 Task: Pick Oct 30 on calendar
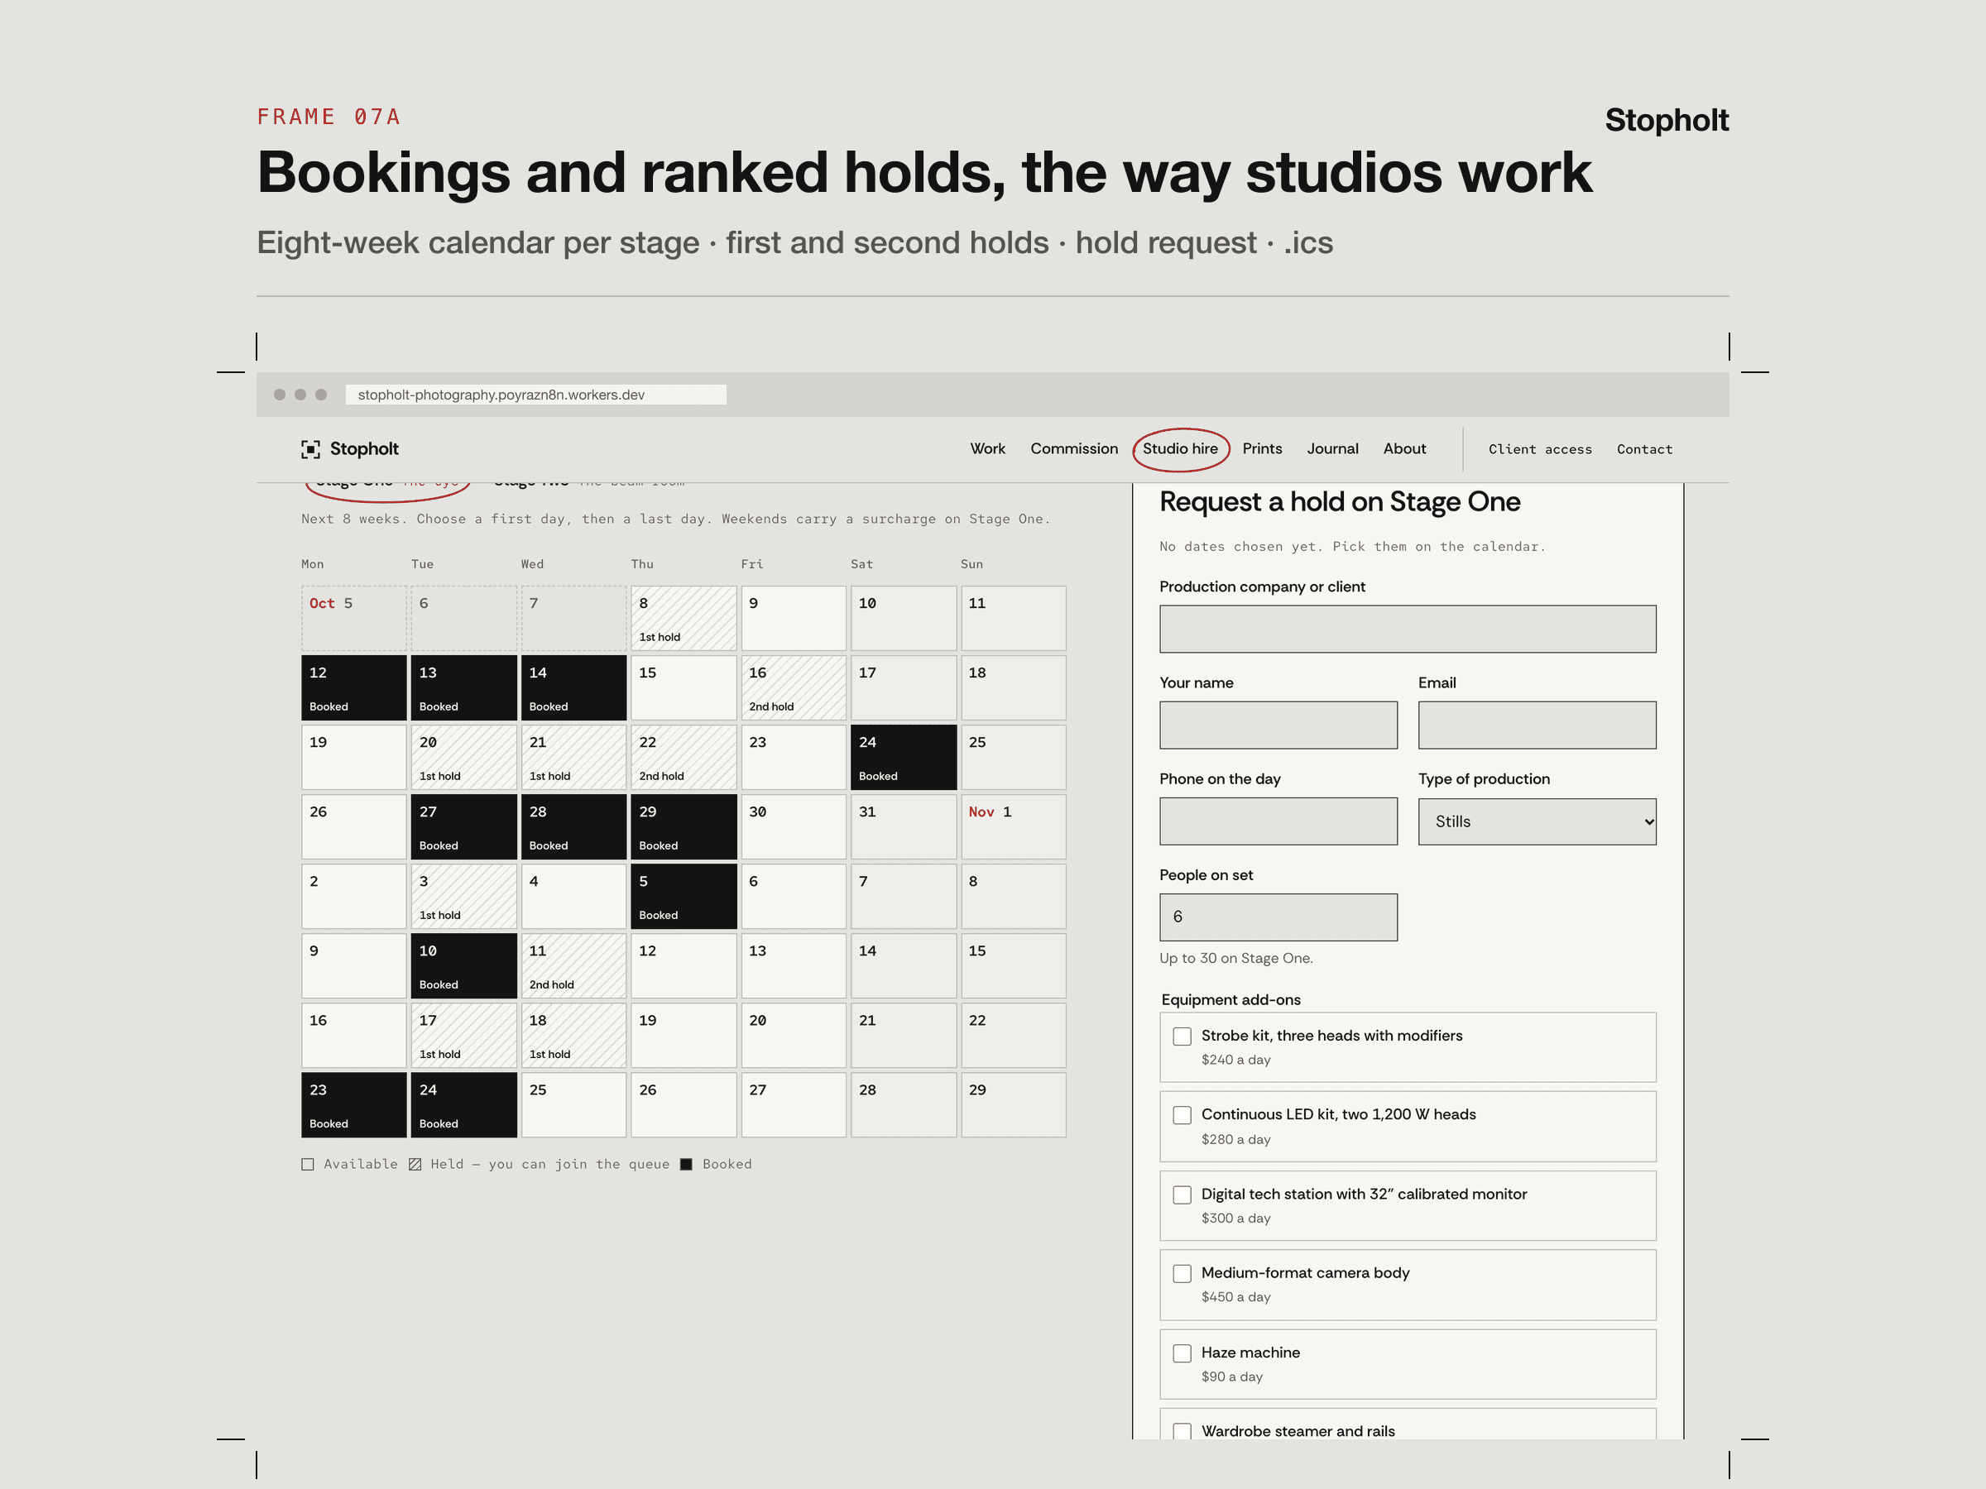click(793, 826)
